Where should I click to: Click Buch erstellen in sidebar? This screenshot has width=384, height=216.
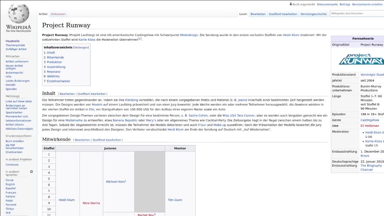tap(15, 141)
